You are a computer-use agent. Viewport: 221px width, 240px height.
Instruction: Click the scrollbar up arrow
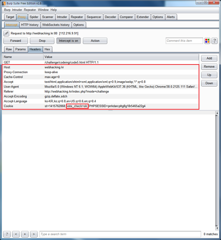[217, 113]
